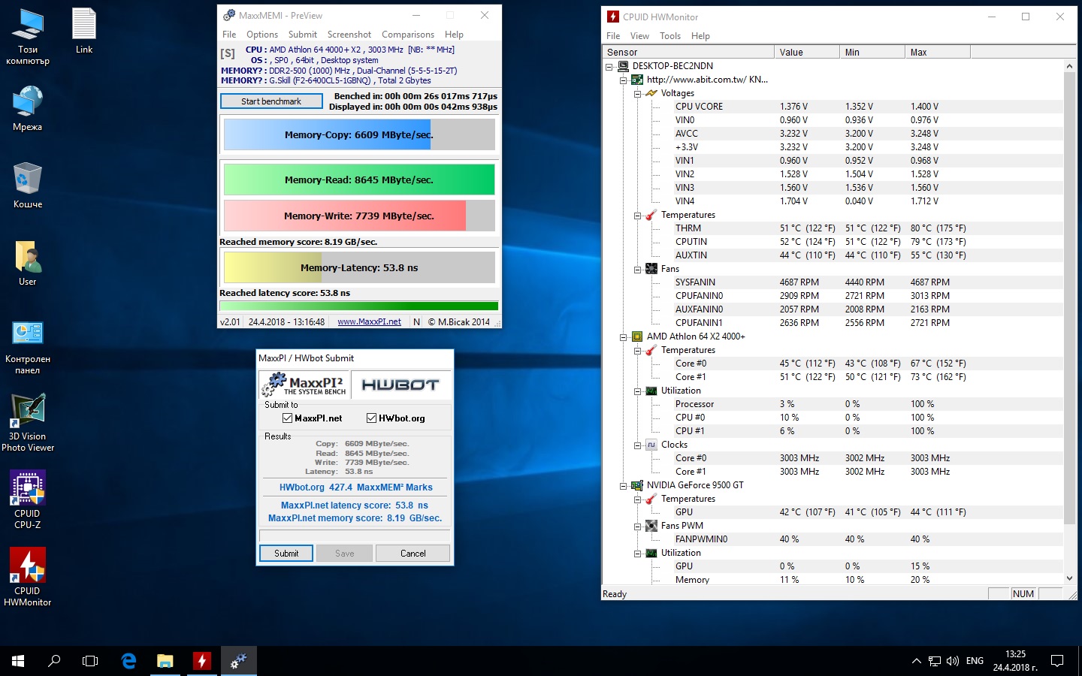Screen dimensions: 1082x676
Task: Collapse the abit.com.tw motherboard node
Action: tap(623, 80)
